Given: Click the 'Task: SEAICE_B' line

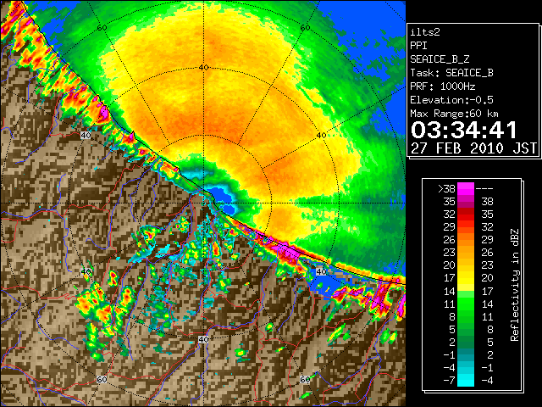Looking at the screenshot, I should tap(451, 73).
